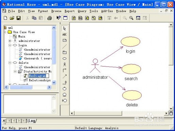Screen dimensions: 175x131
Task: Select the delete use case ellipse
Action: [132, 95]
